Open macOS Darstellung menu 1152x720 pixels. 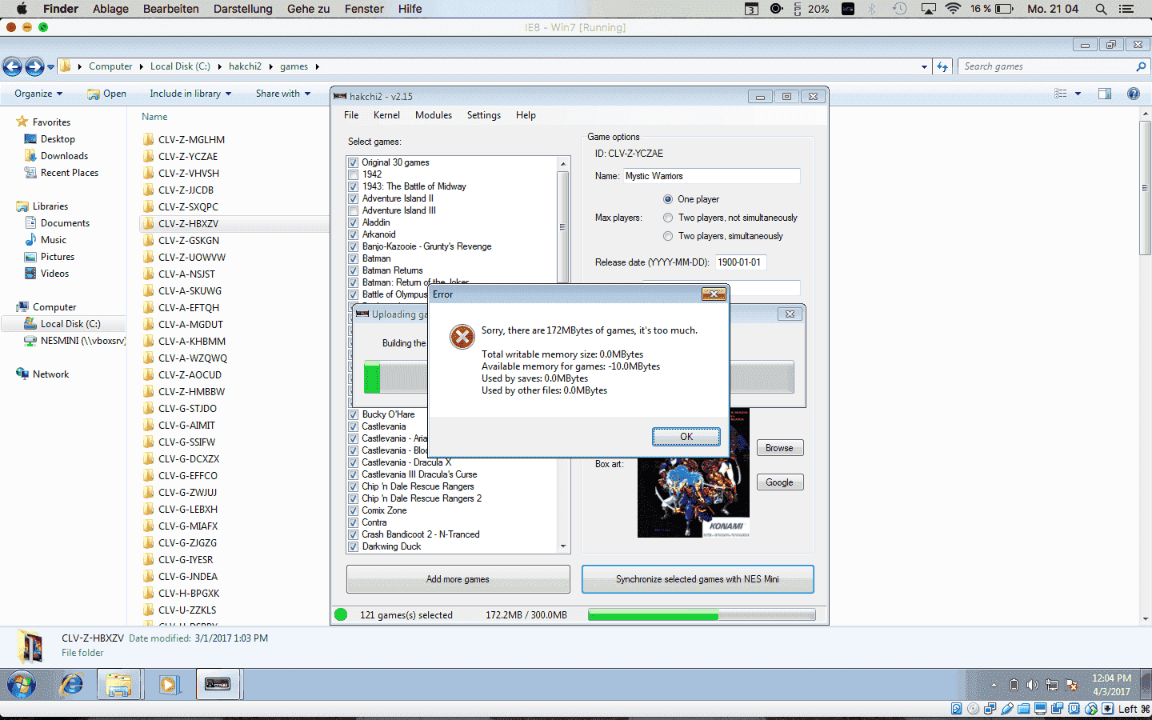(242, 9)
